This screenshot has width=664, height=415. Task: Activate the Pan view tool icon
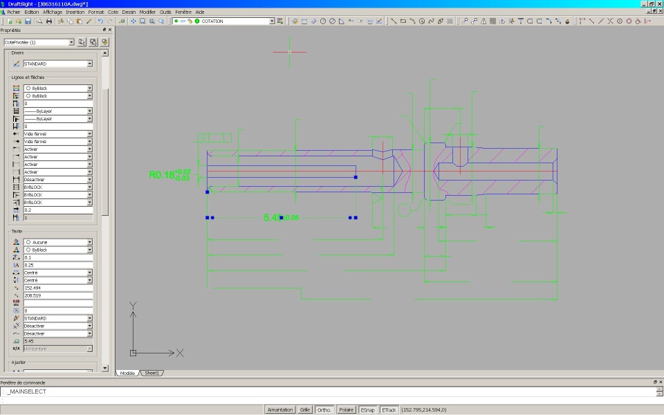(x=133, y=21)
